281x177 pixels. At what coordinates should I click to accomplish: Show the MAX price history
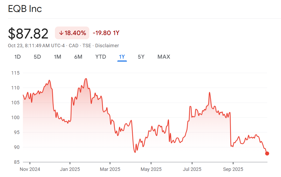tap(164, 57)
